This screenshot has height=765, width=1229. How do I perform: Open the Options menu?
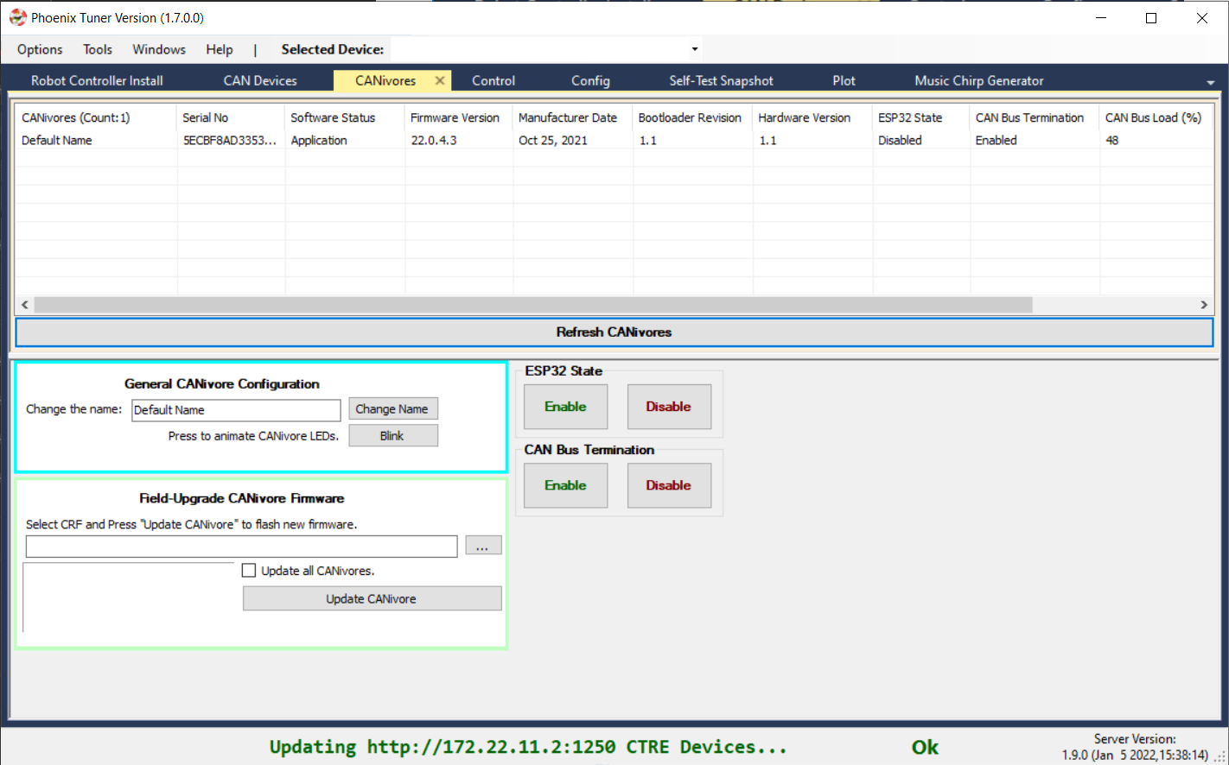[x=40, y=49]
